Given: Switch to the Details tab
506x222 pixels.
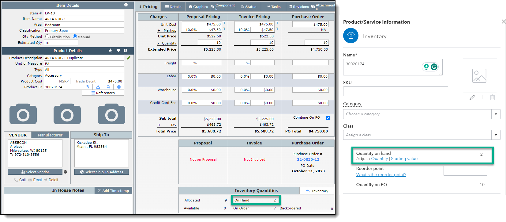Looking at the screenshot, I should [x=173, y=6].
